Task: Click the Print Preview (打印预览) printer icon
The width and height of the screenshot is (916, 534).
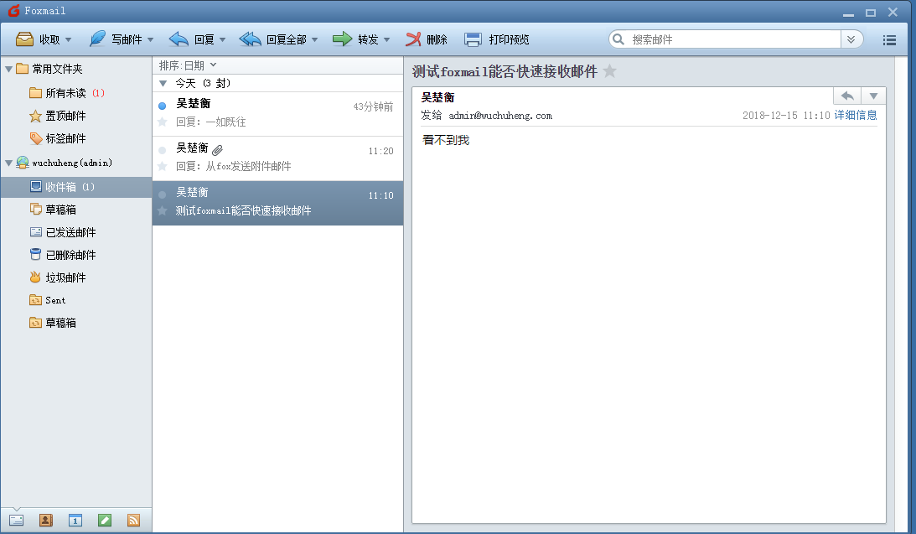Action: [474, 39]
